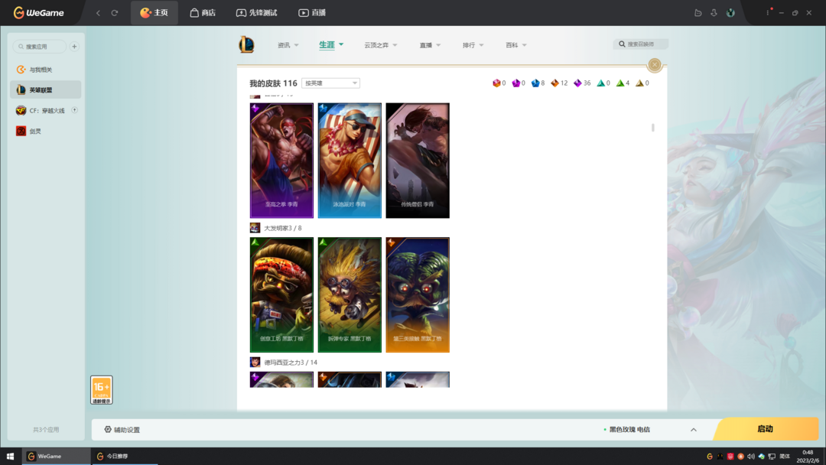
Task: Launch the game with 启动 button
Action: point(766,429)
